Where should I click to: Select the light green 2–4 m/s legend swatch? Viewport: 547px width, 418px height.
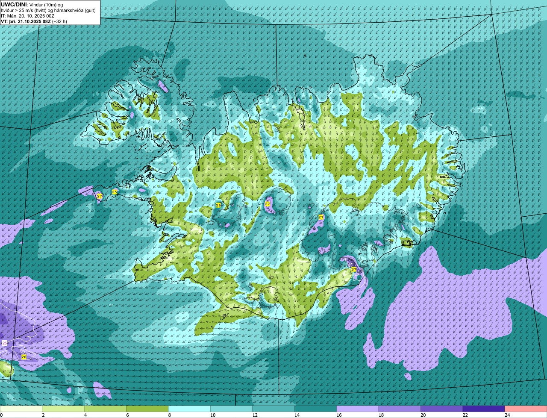point(64,409)
